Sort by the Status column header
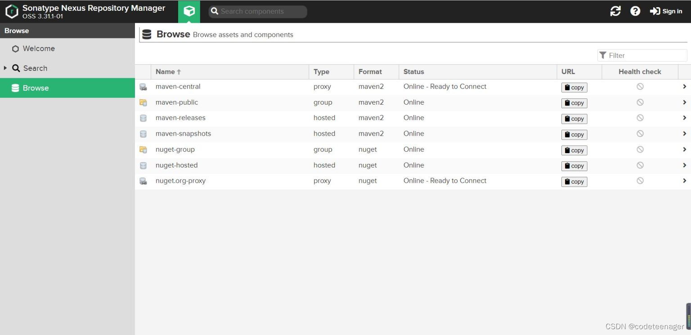The width and height of the screenshot is (691, 335). (478, 72)
